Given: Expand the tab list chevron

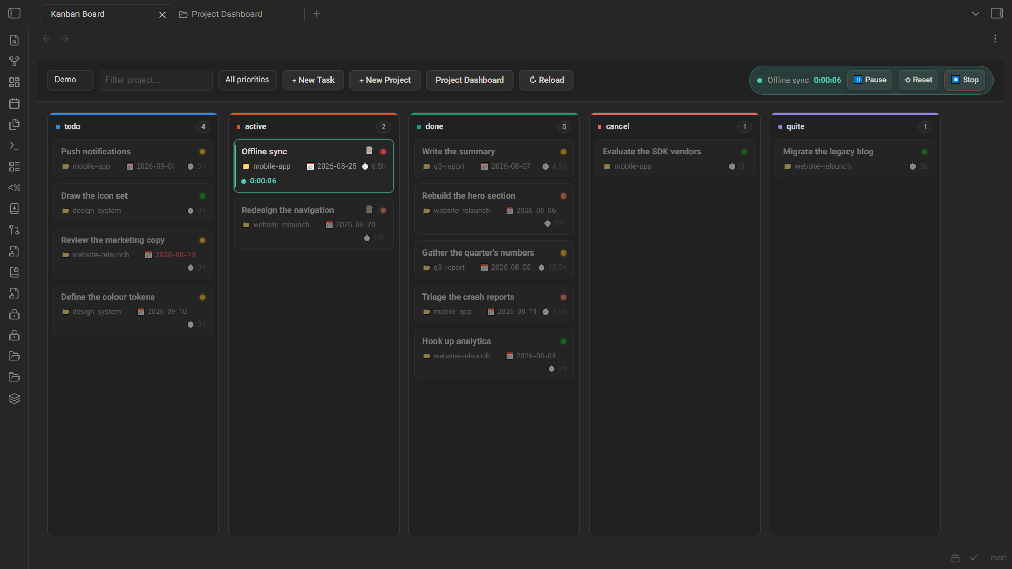Looking at the screenshot, I should click(976, 14).
